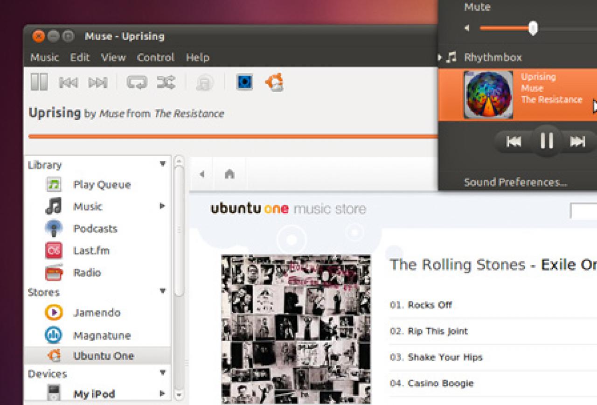Click The Rolling Stones album title
597x405 pixels.
coord(493,265)
